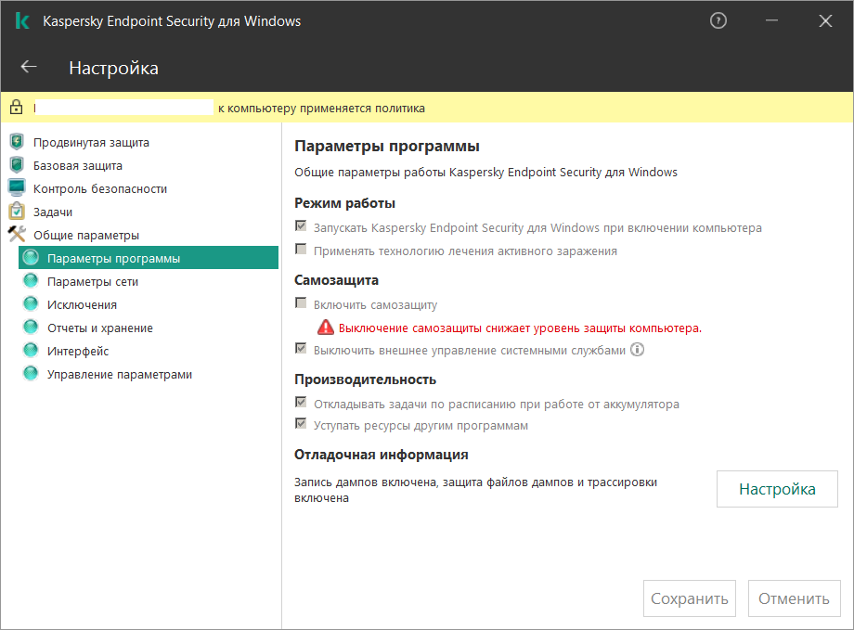Open Параметры сети section

(x=92, y=281)
